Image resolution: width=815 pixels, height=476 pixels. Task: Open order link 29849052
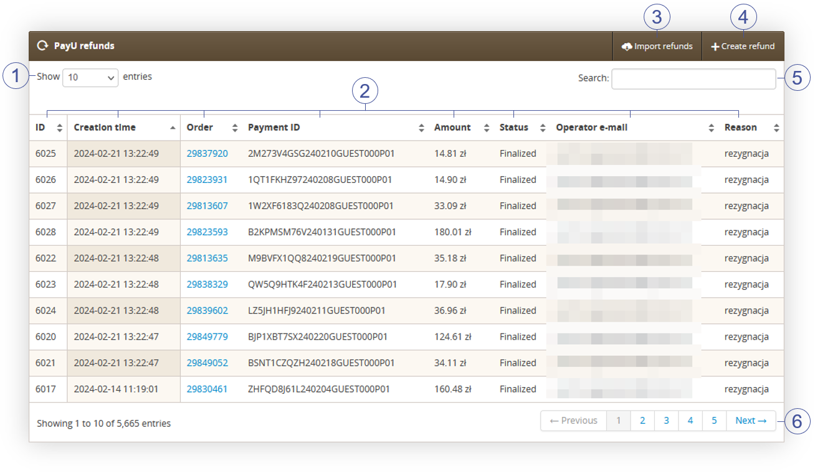coord(207,363)
